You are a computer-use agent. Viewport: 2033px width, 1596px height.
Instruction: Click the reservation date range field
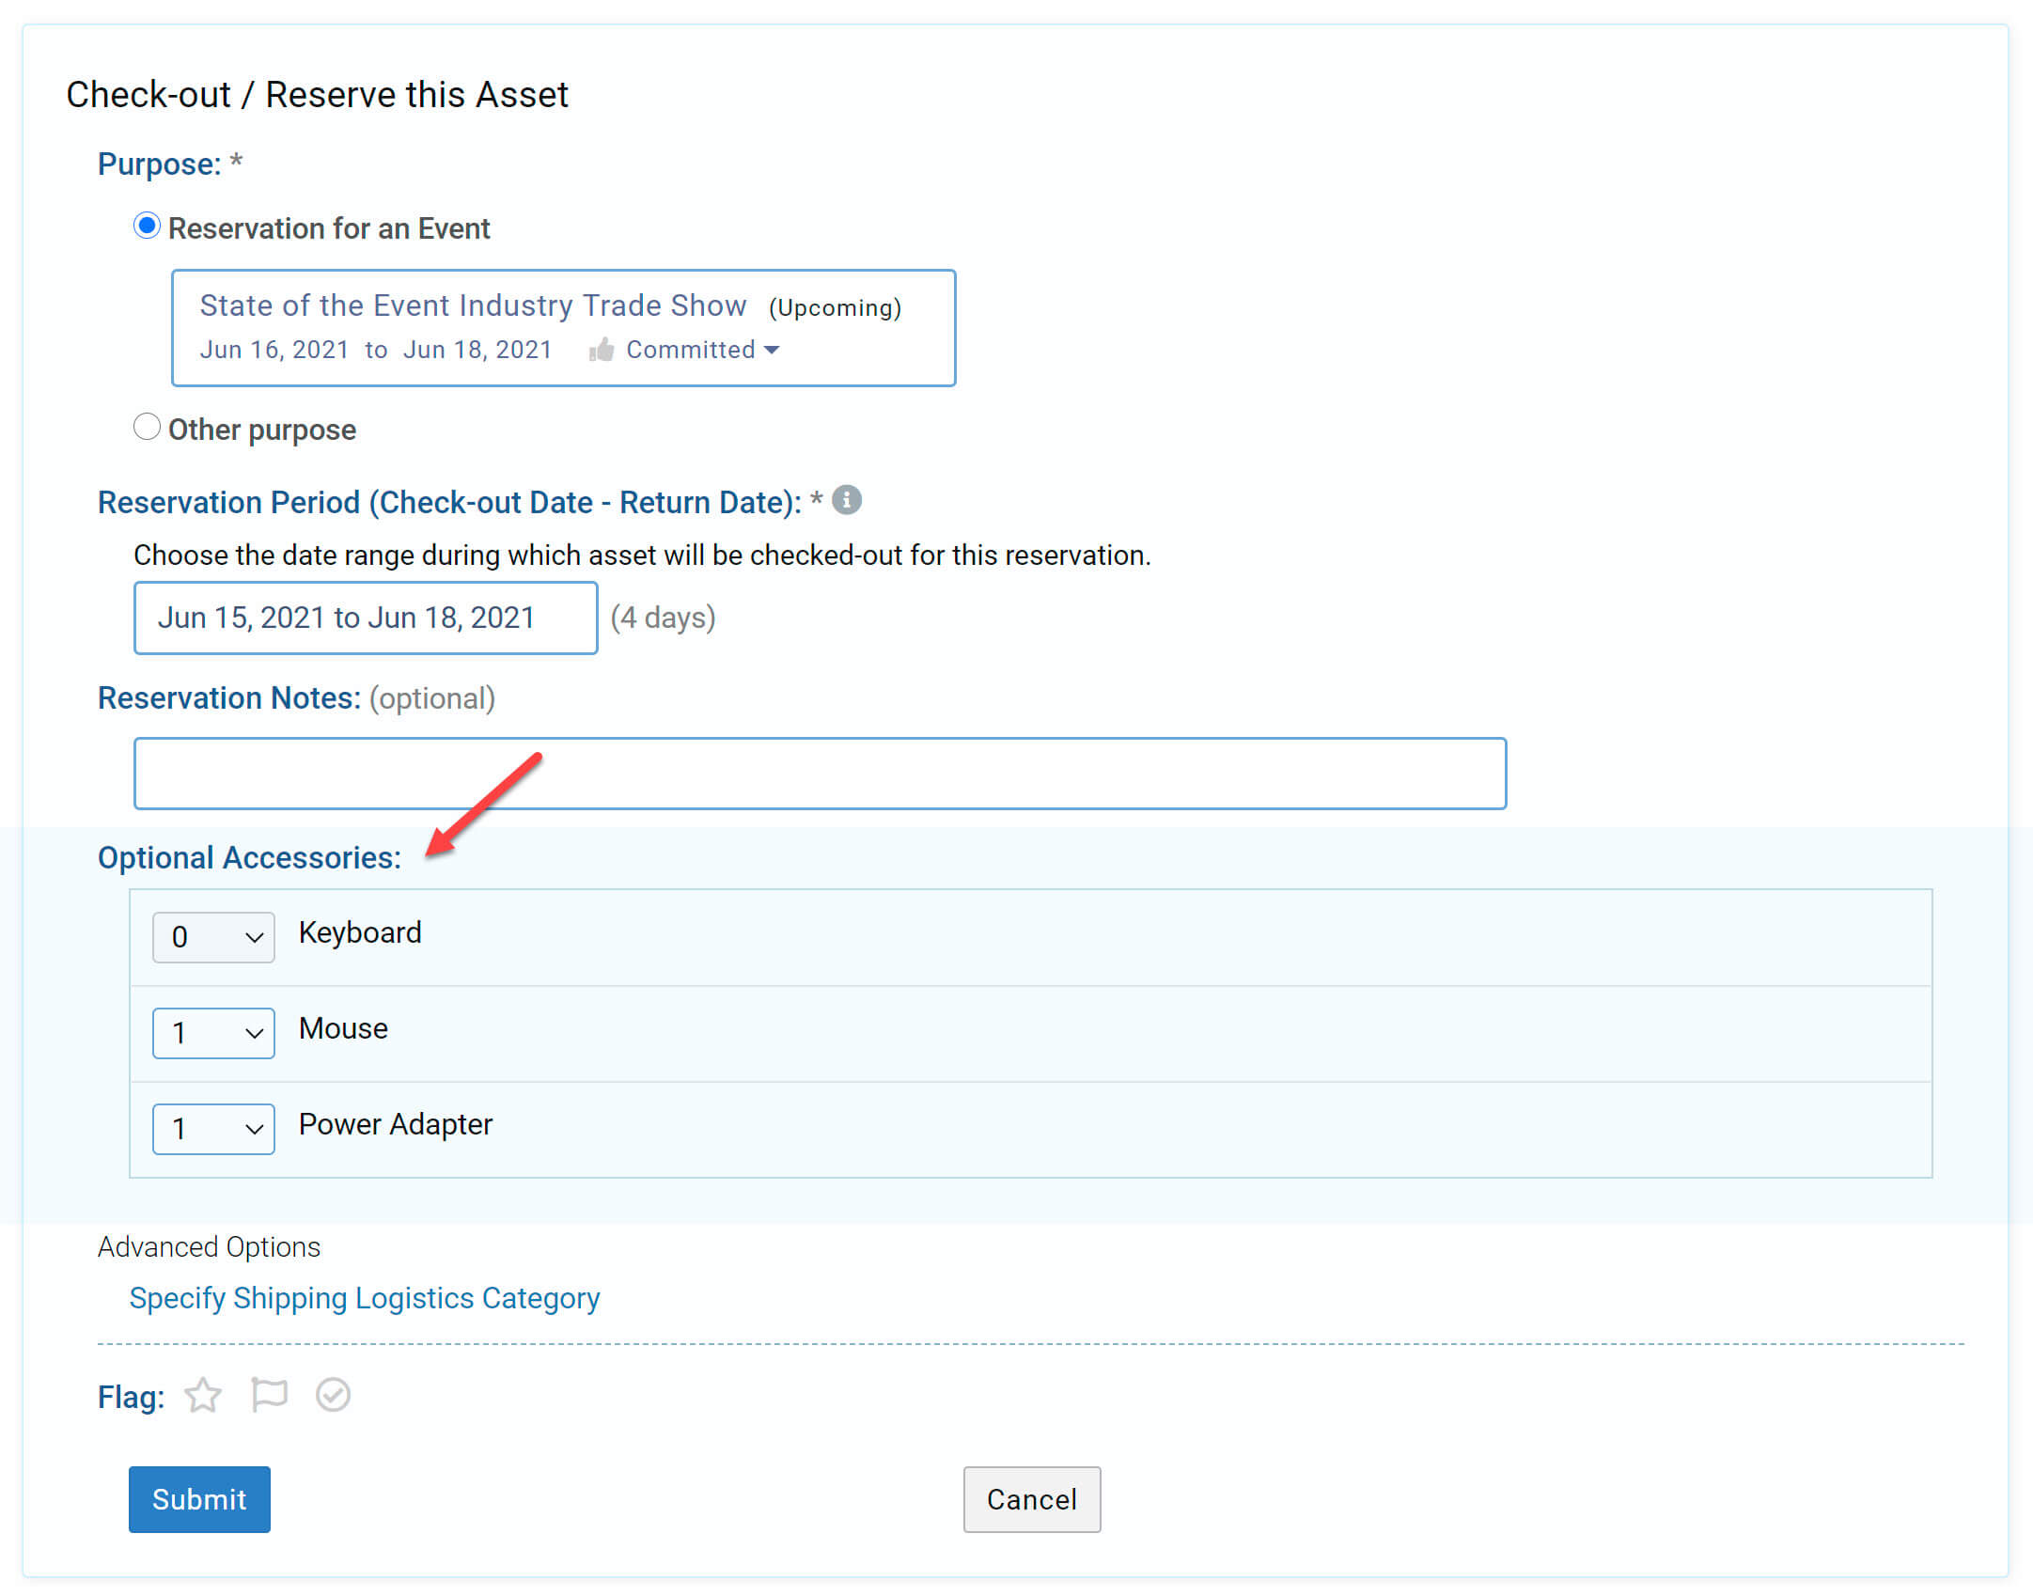tap(365, 618)
